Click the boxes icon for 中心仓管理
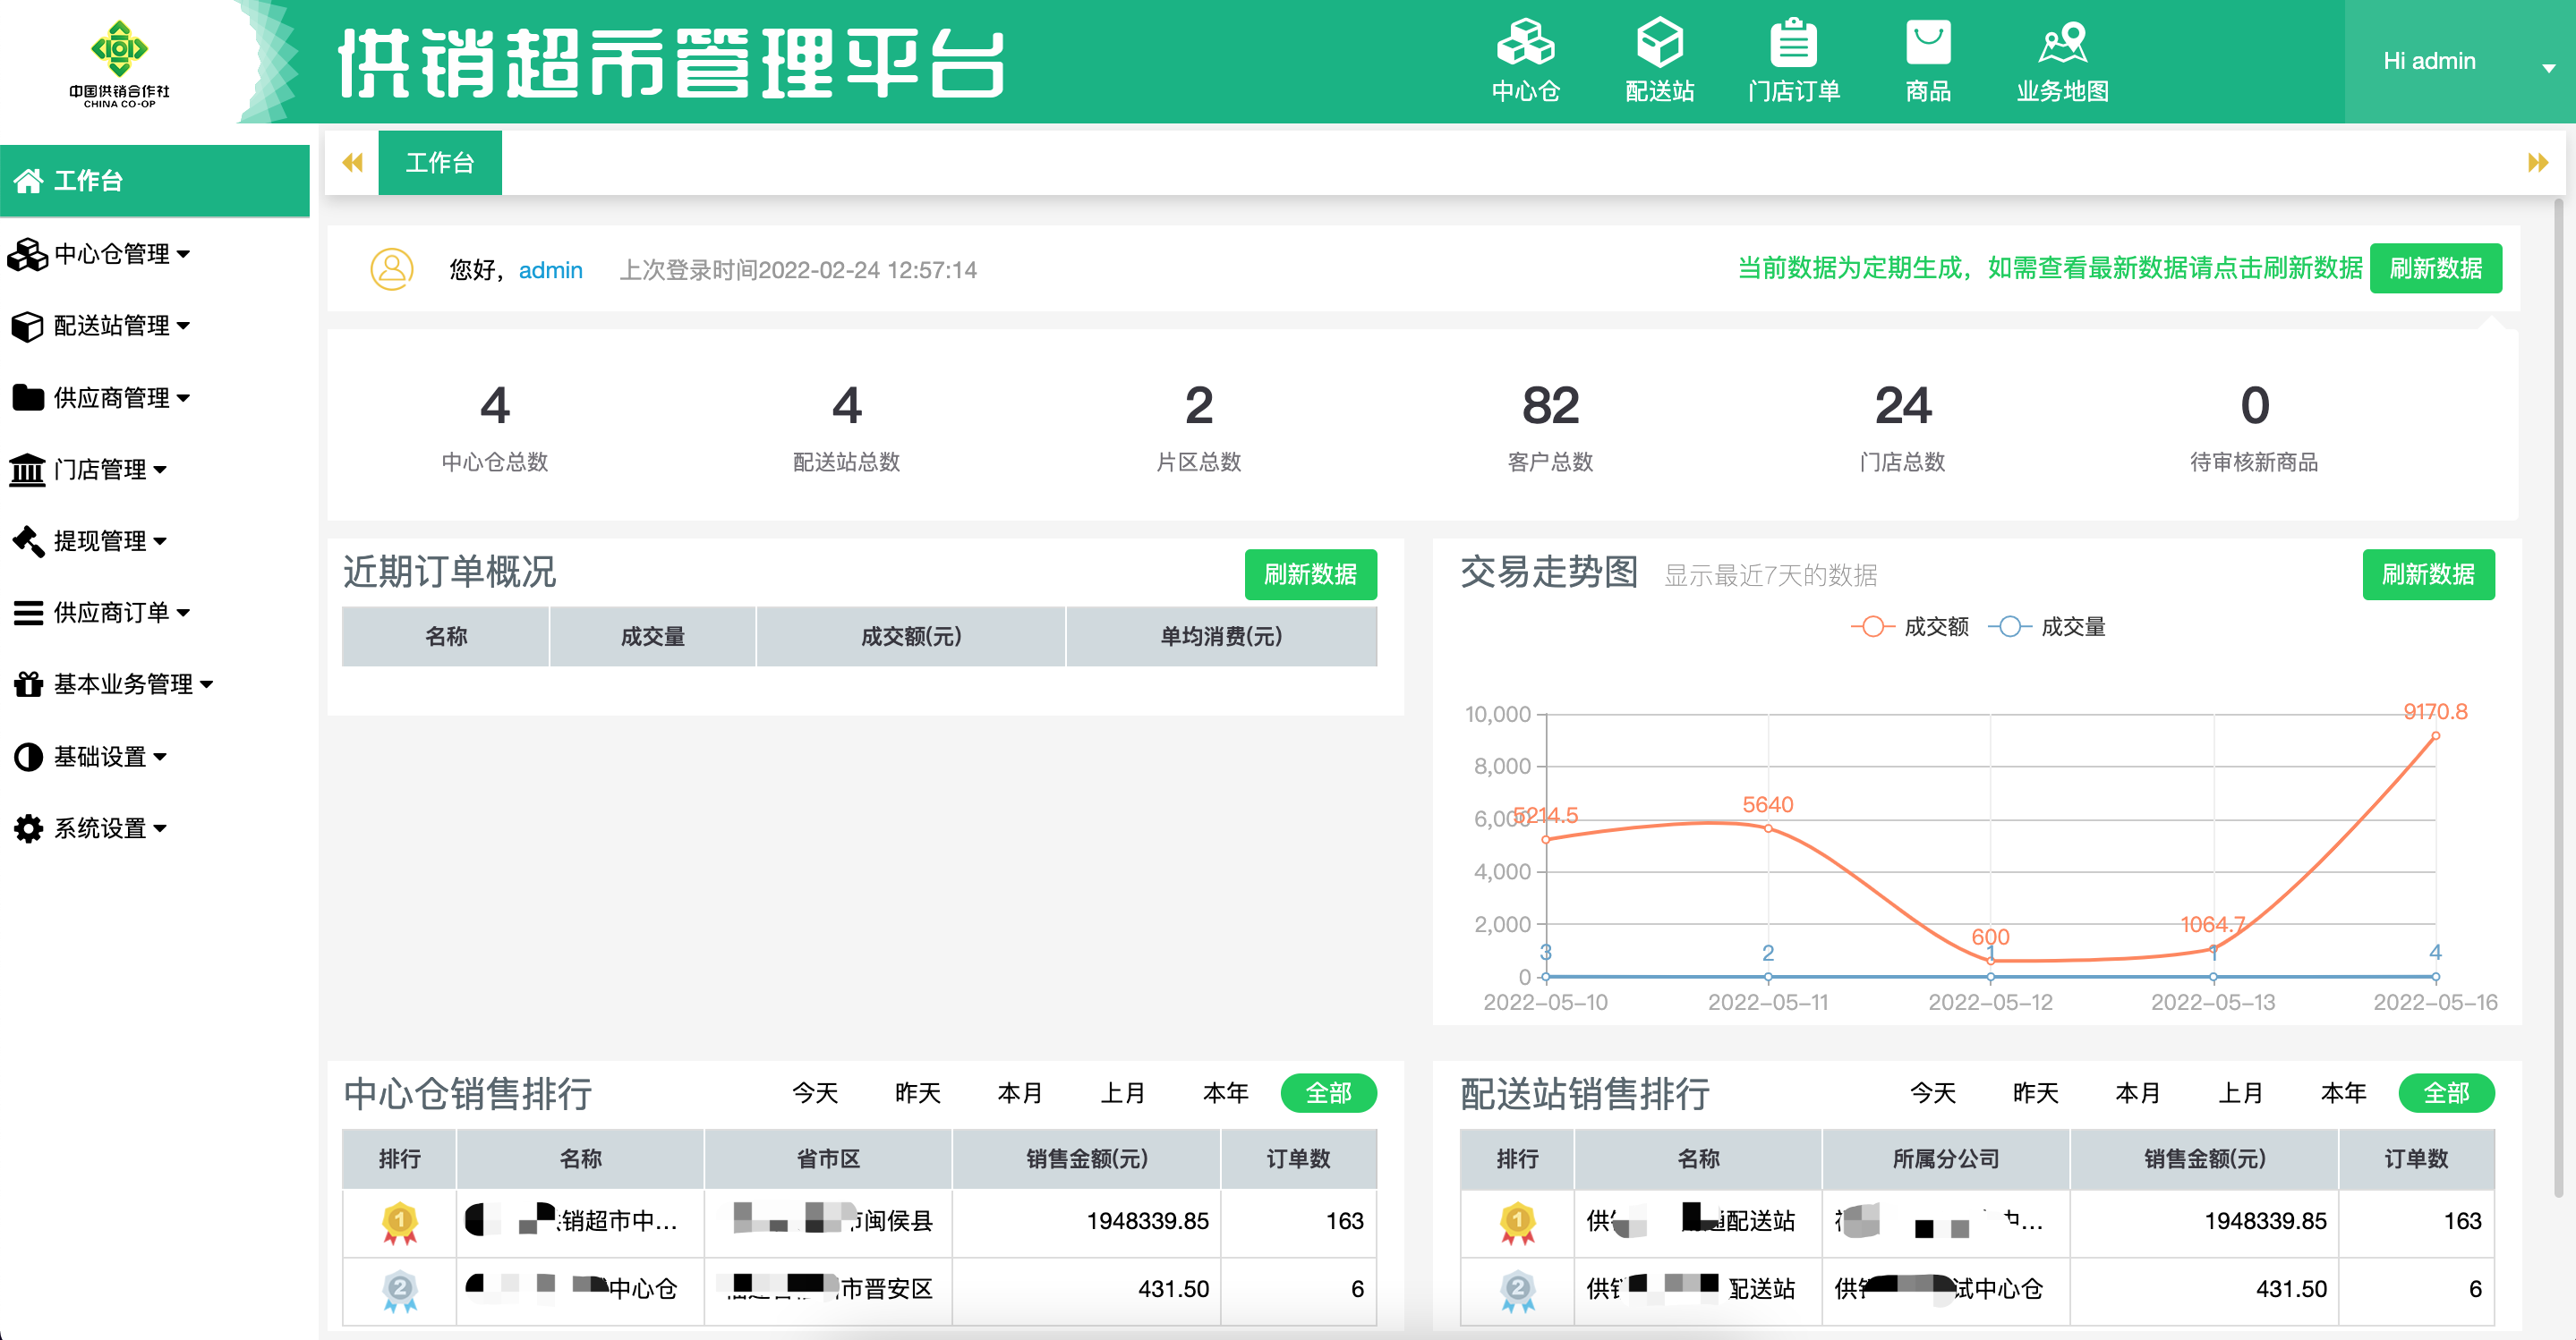 (28, 254)
